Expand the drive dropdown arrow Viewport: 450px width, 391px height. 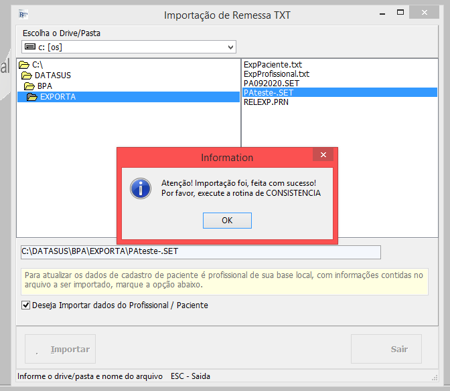[x=231, y=47]
